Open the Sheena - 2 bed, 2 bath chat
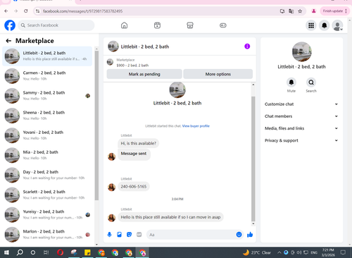The image size is (352, 258). pyautogui.click(x=47, y=116)
